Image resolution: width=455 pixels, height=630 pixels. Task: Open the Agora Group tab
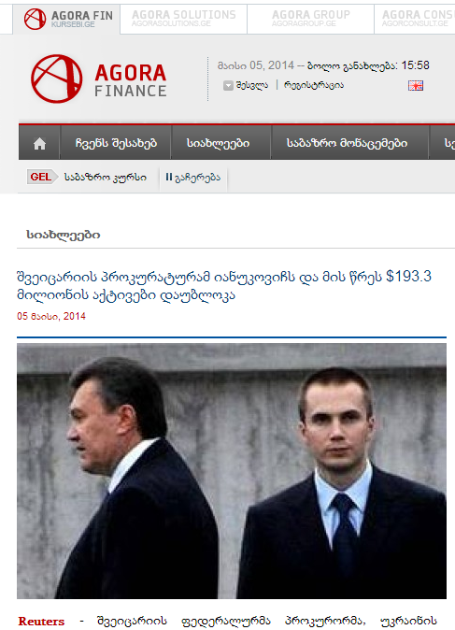[x=310, y=19]
